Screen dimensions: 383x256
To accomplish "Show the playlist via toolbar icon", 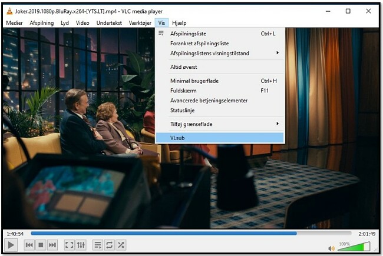I will 98,245.
